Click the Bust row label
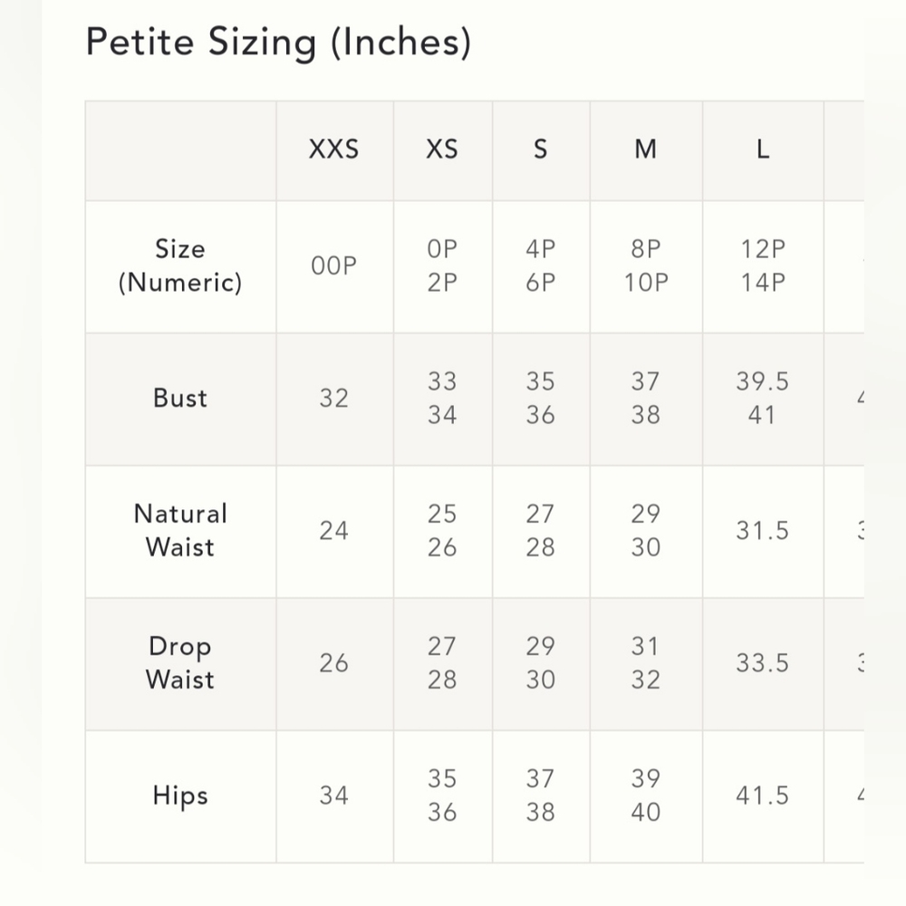Screen dimensions: 906x906 [x=180, y=398]
